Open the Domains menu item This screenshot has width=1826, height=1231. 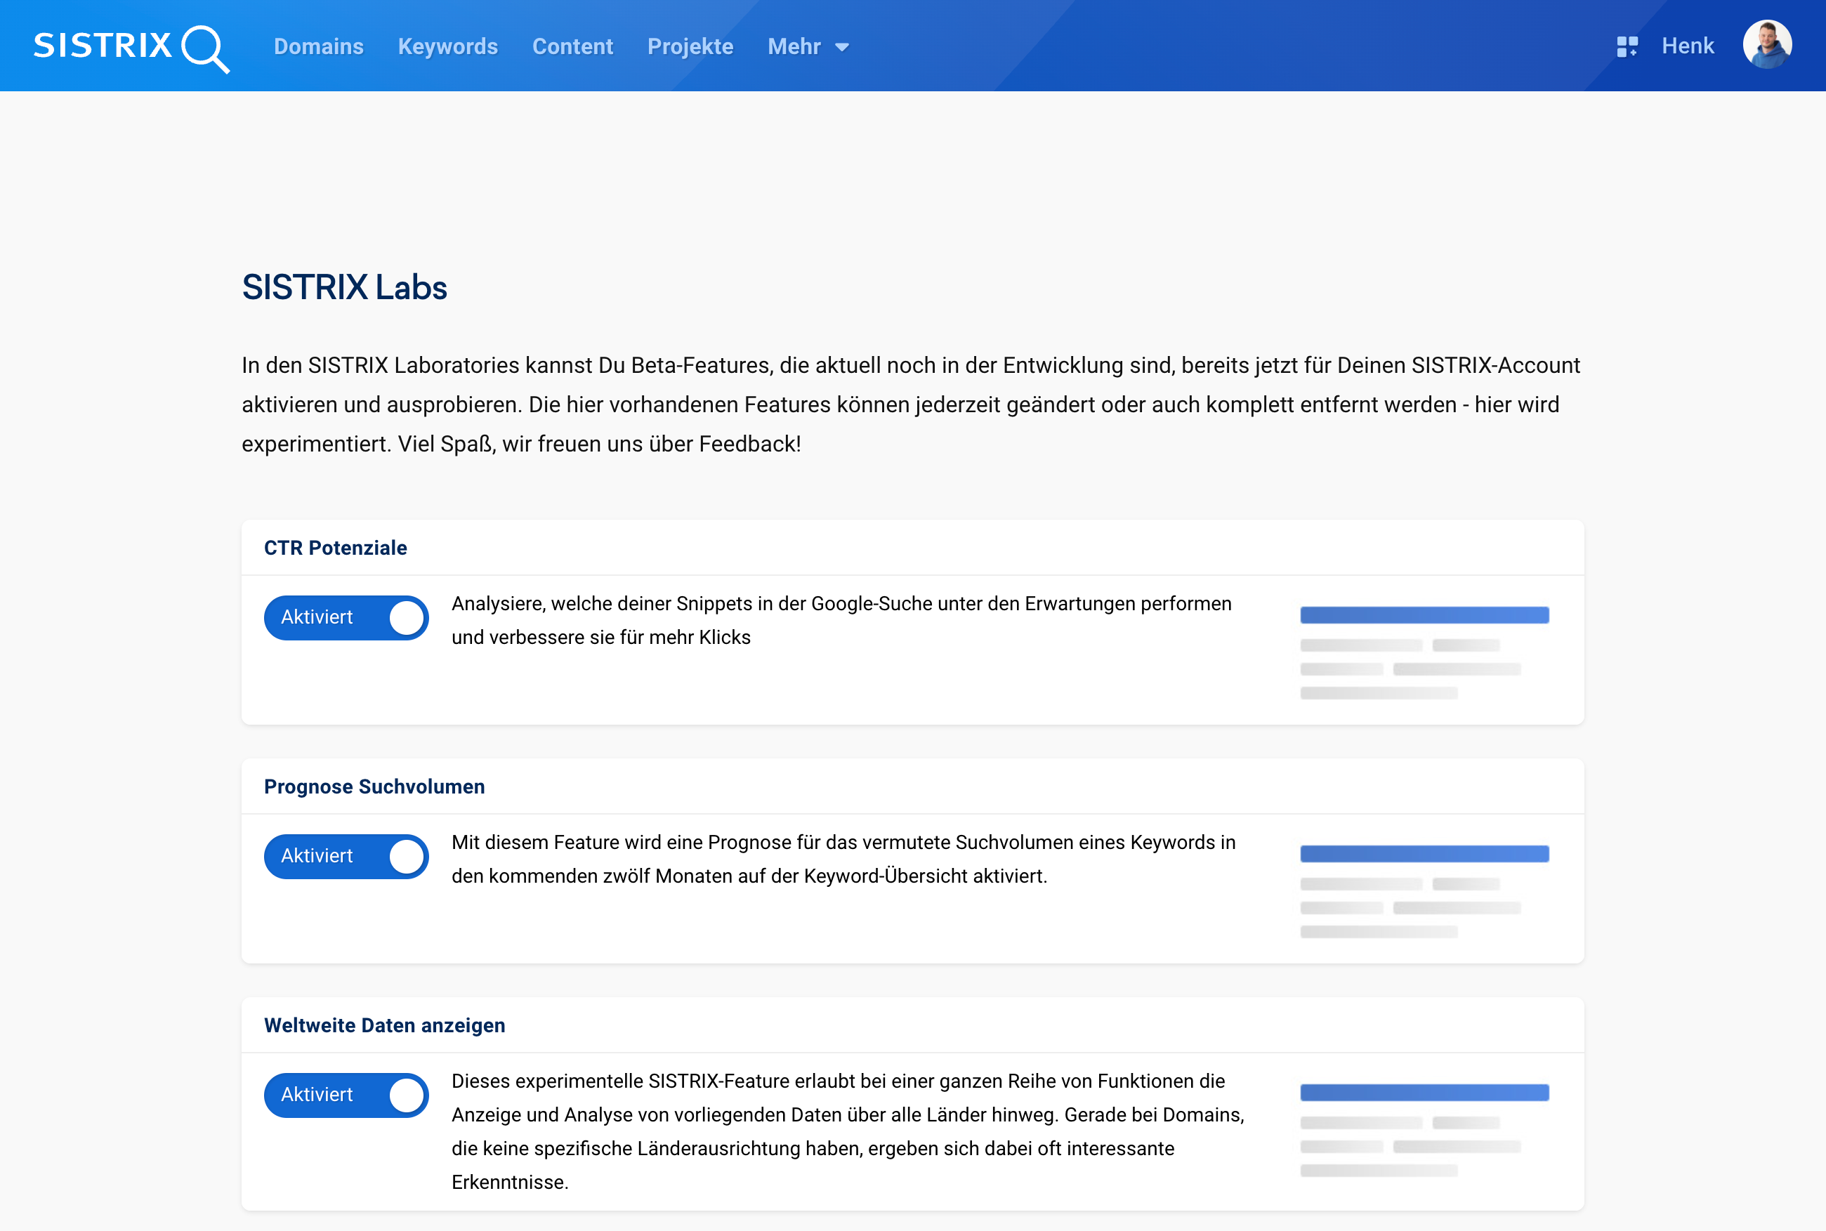click(318, 46)
